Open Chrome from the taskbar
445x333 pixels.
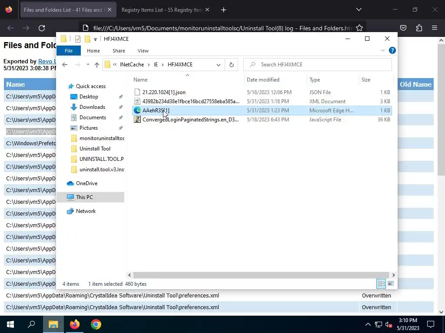coord(96,324)
